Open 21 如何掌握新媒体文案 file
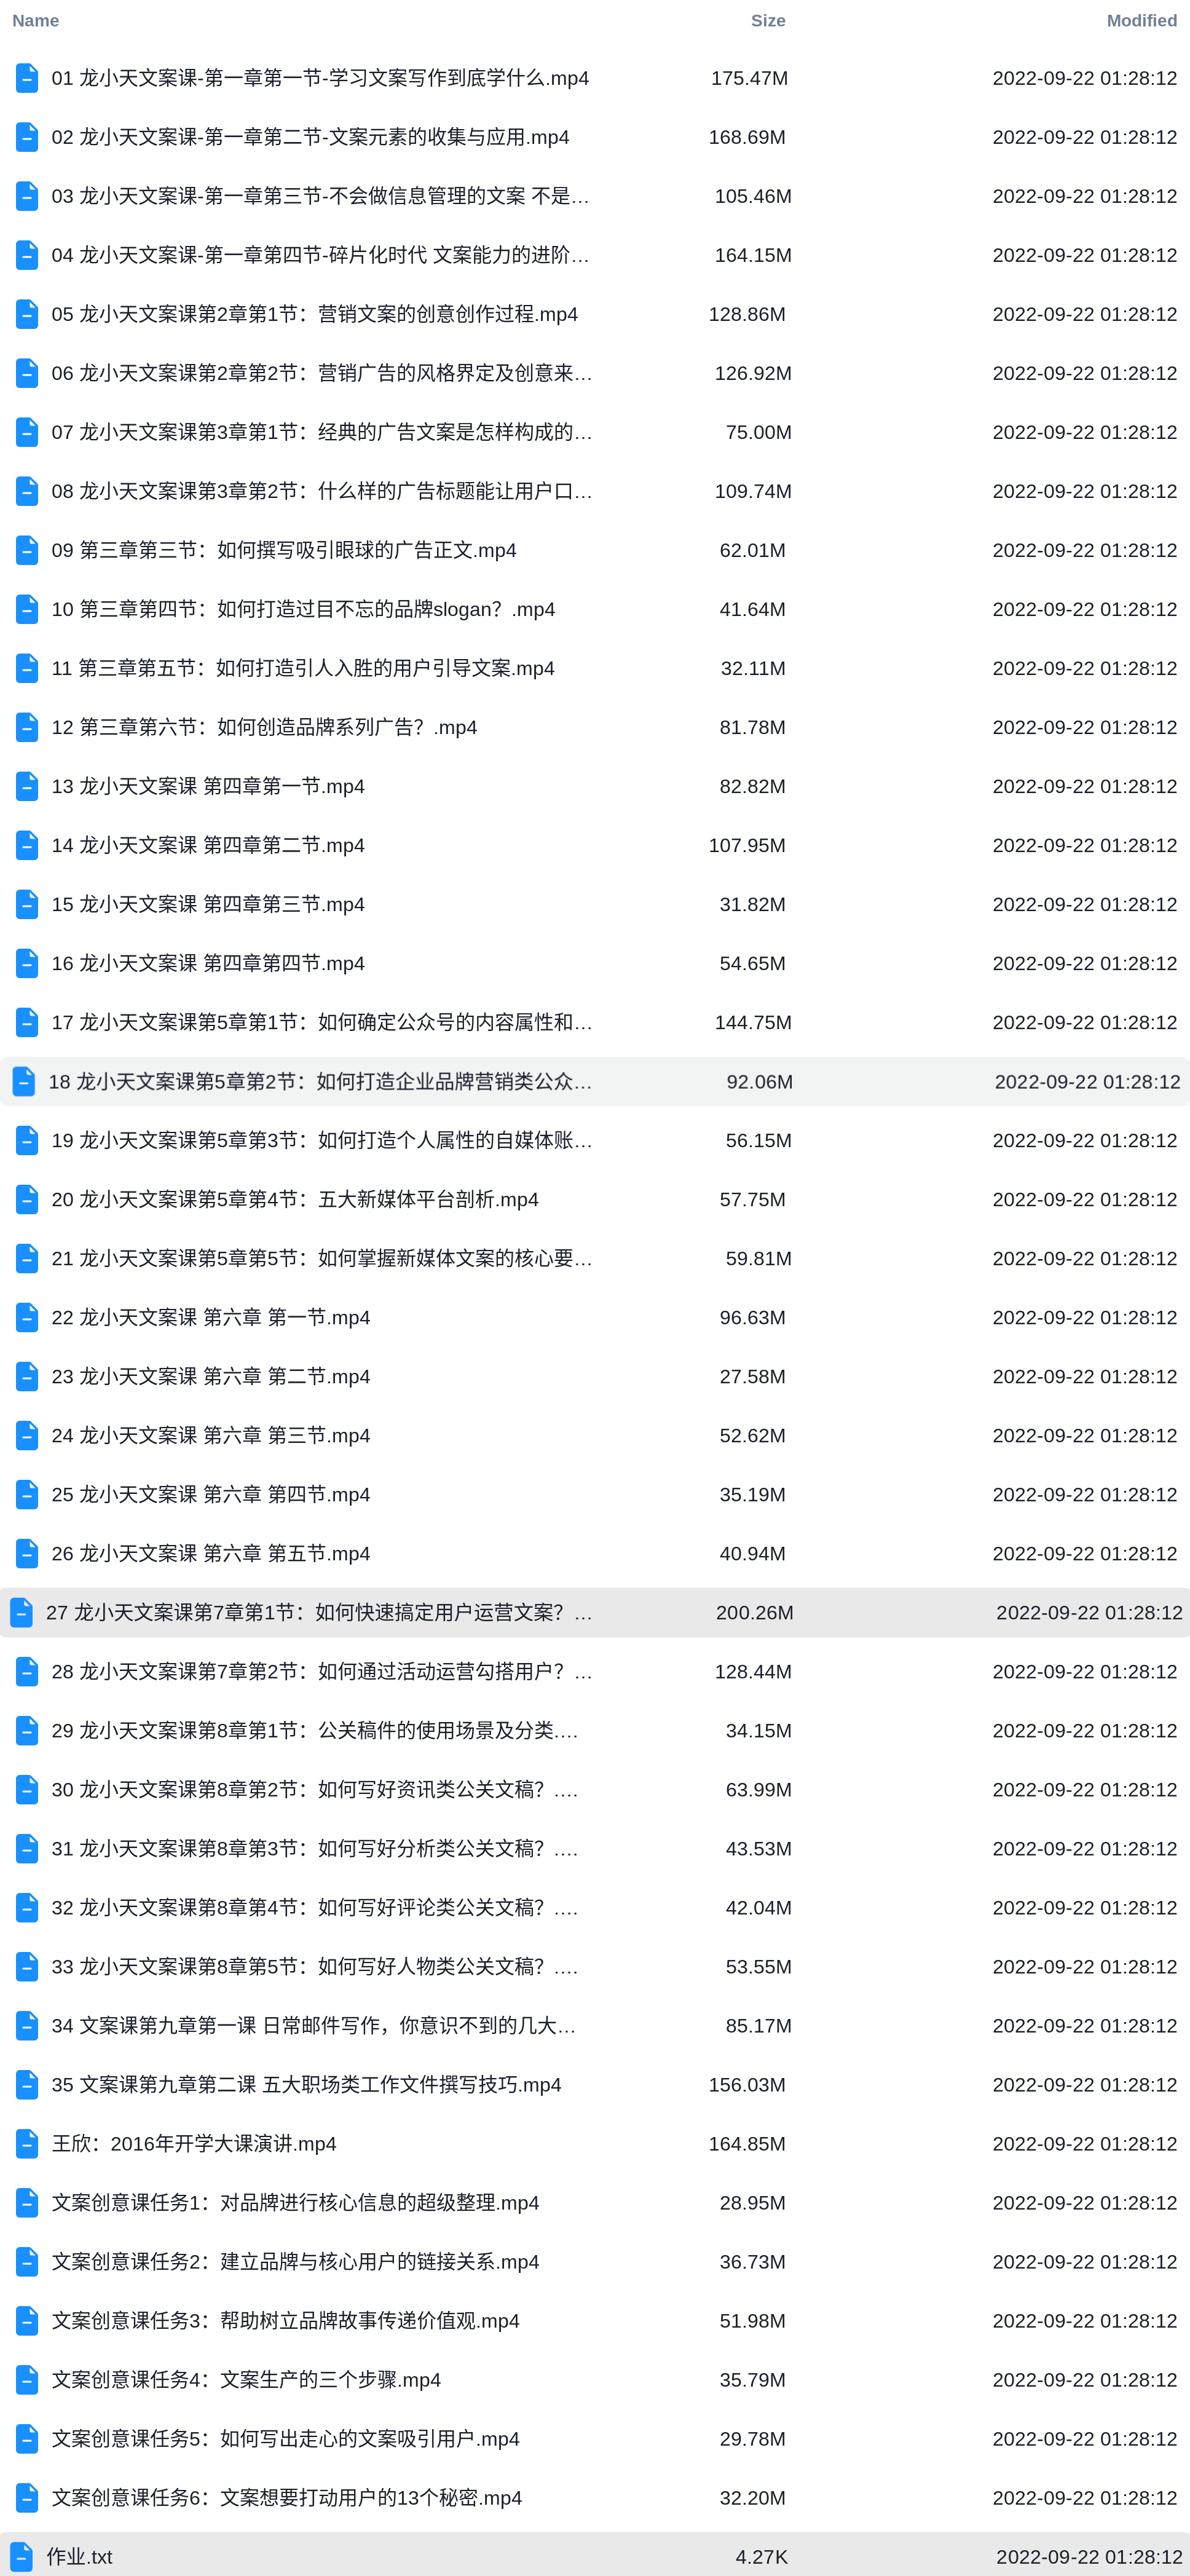Screen dimensions: 1190x2576 pyautogui.click(x=322, y=1258)
